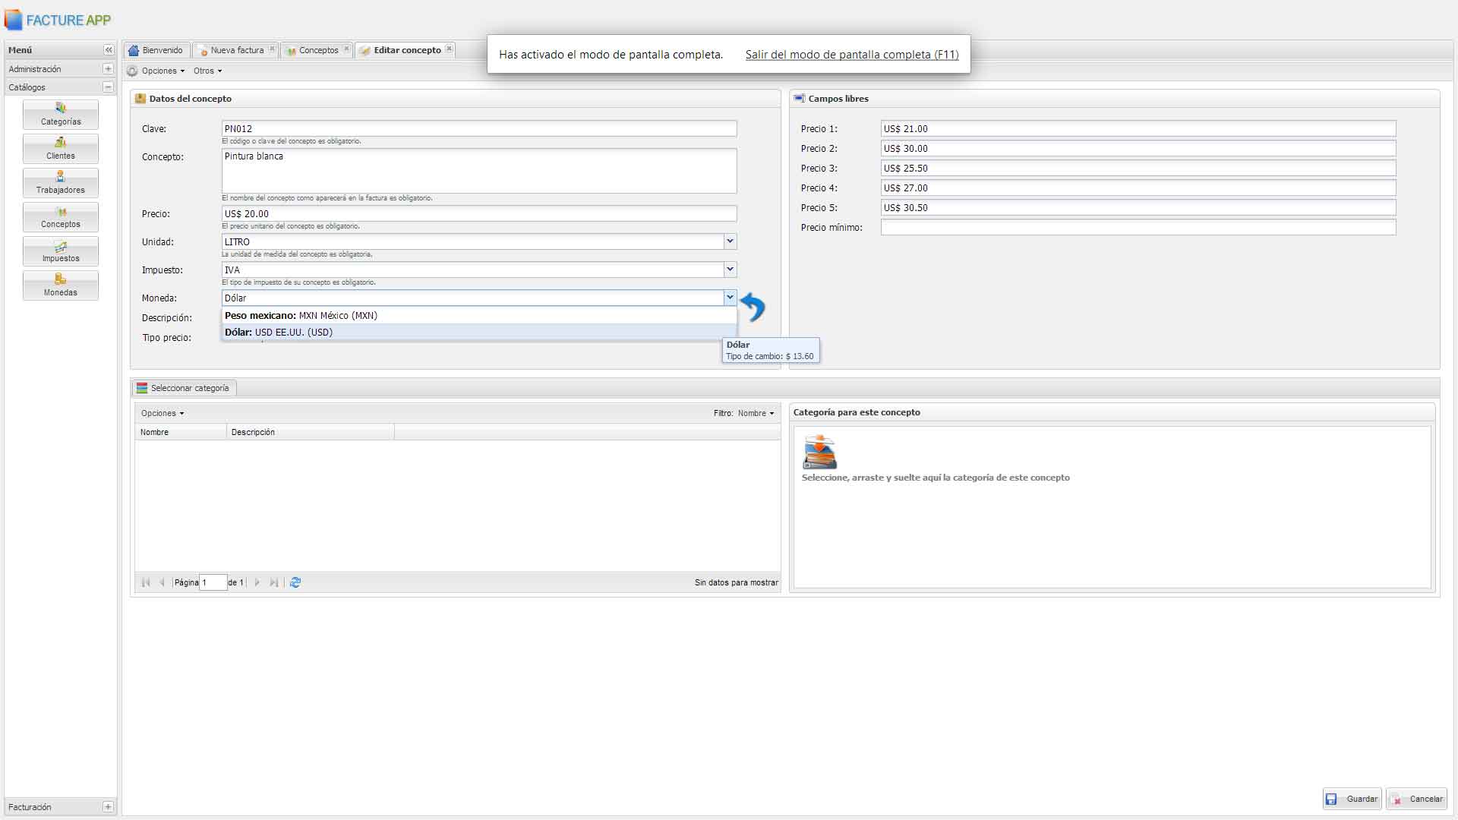Open the Unidad dropdown
Image resolution: width=1458 pixels, height=820 pixels.
click(730, 241)
